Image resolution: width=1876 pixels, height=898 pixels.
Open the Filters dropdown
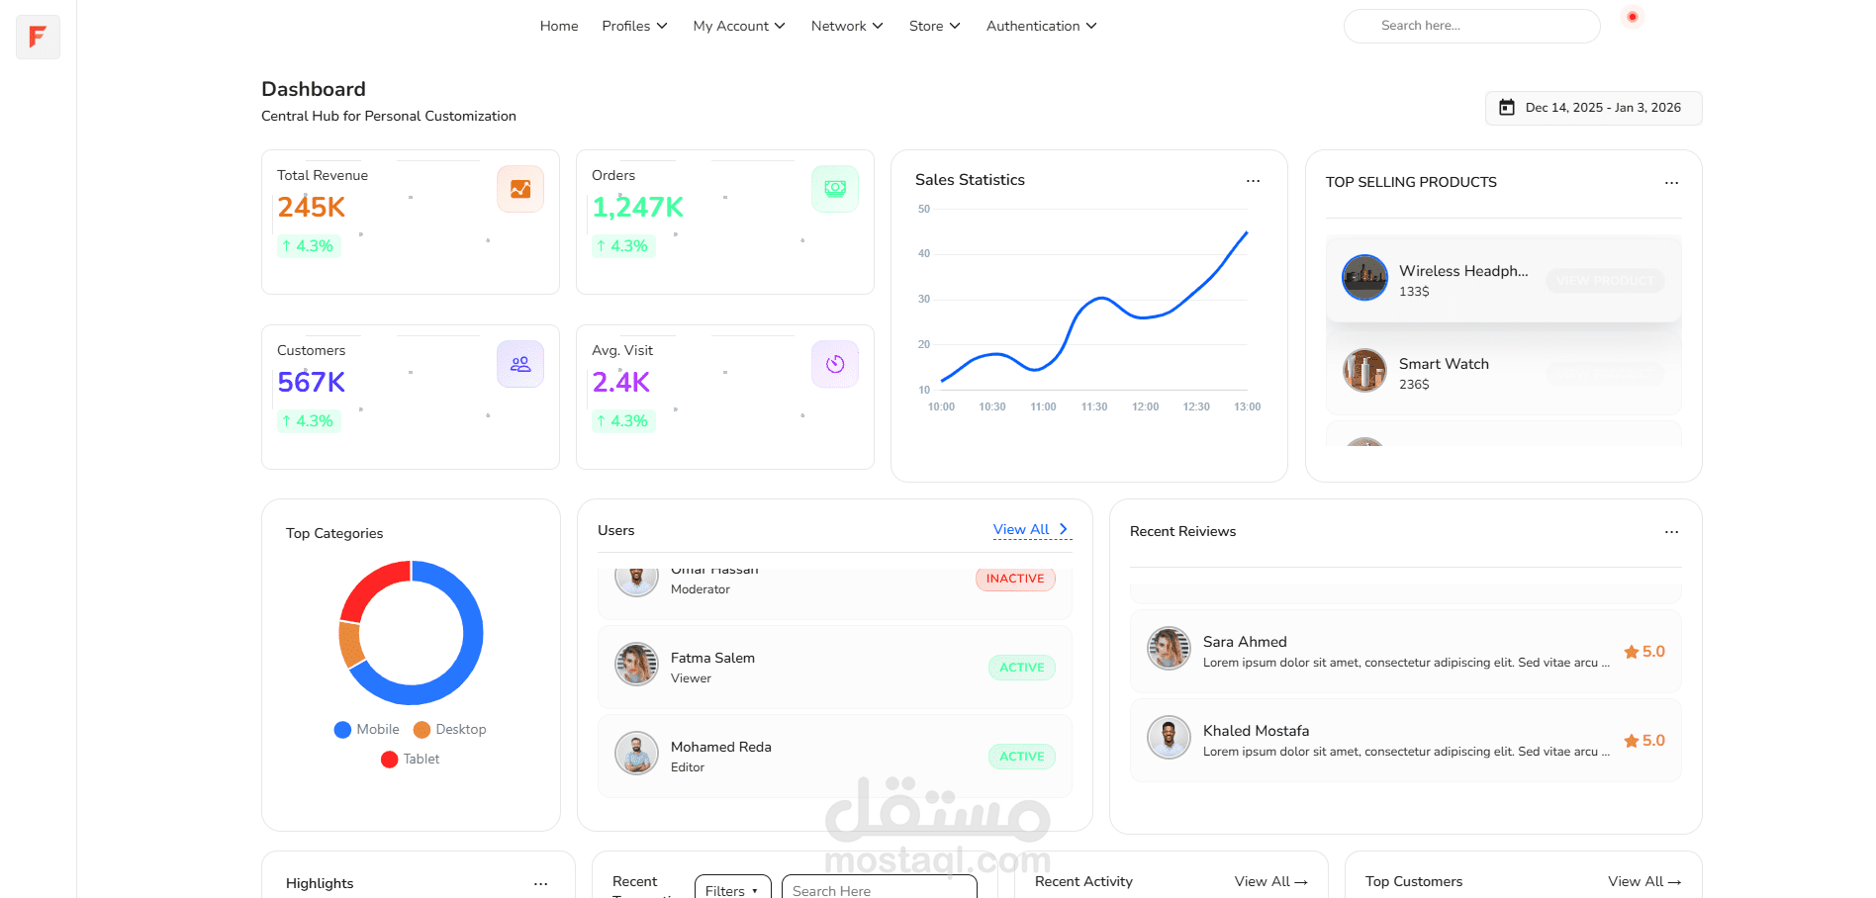(732, 888)
